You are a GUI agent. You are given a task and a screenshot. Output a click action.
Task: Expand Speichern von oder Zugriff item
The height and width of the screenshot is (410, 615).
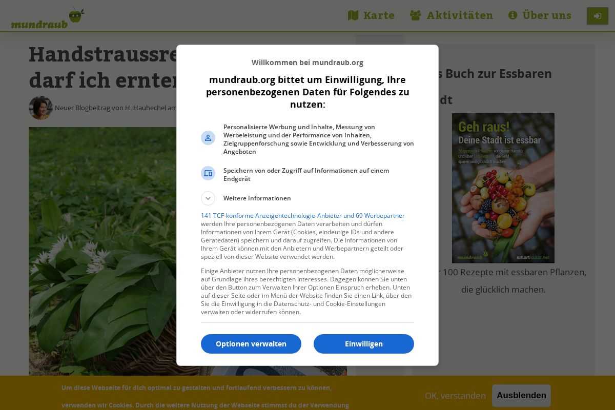coord(307,175)
